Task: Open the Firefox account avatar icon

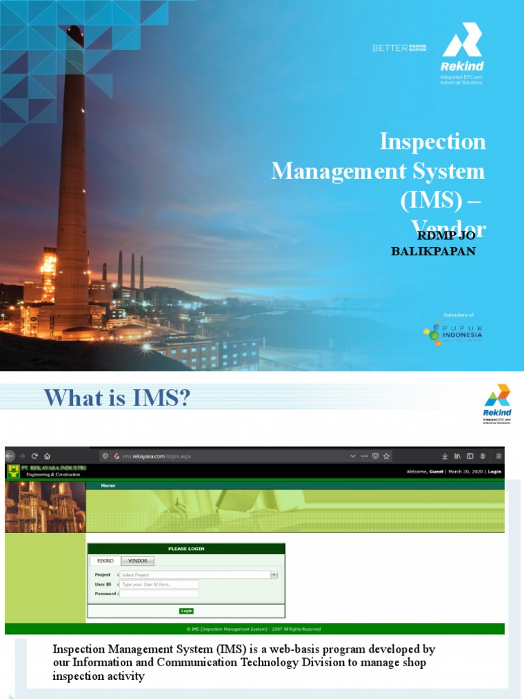Action: (x=482, y=456)
